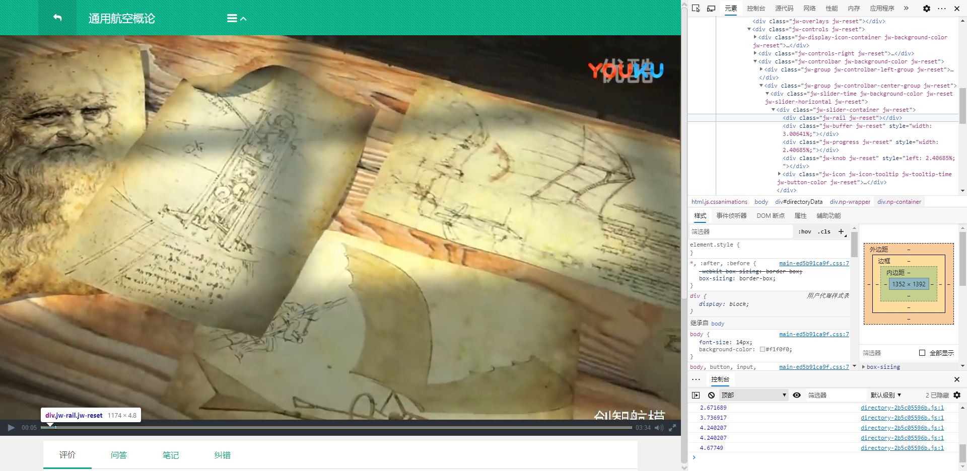
Task: Expand the jw-controlbar-left-group div node
Action: (761, 69)
